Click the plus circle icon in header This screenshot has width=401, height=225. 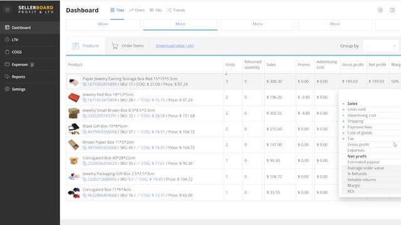pos(380,10)
